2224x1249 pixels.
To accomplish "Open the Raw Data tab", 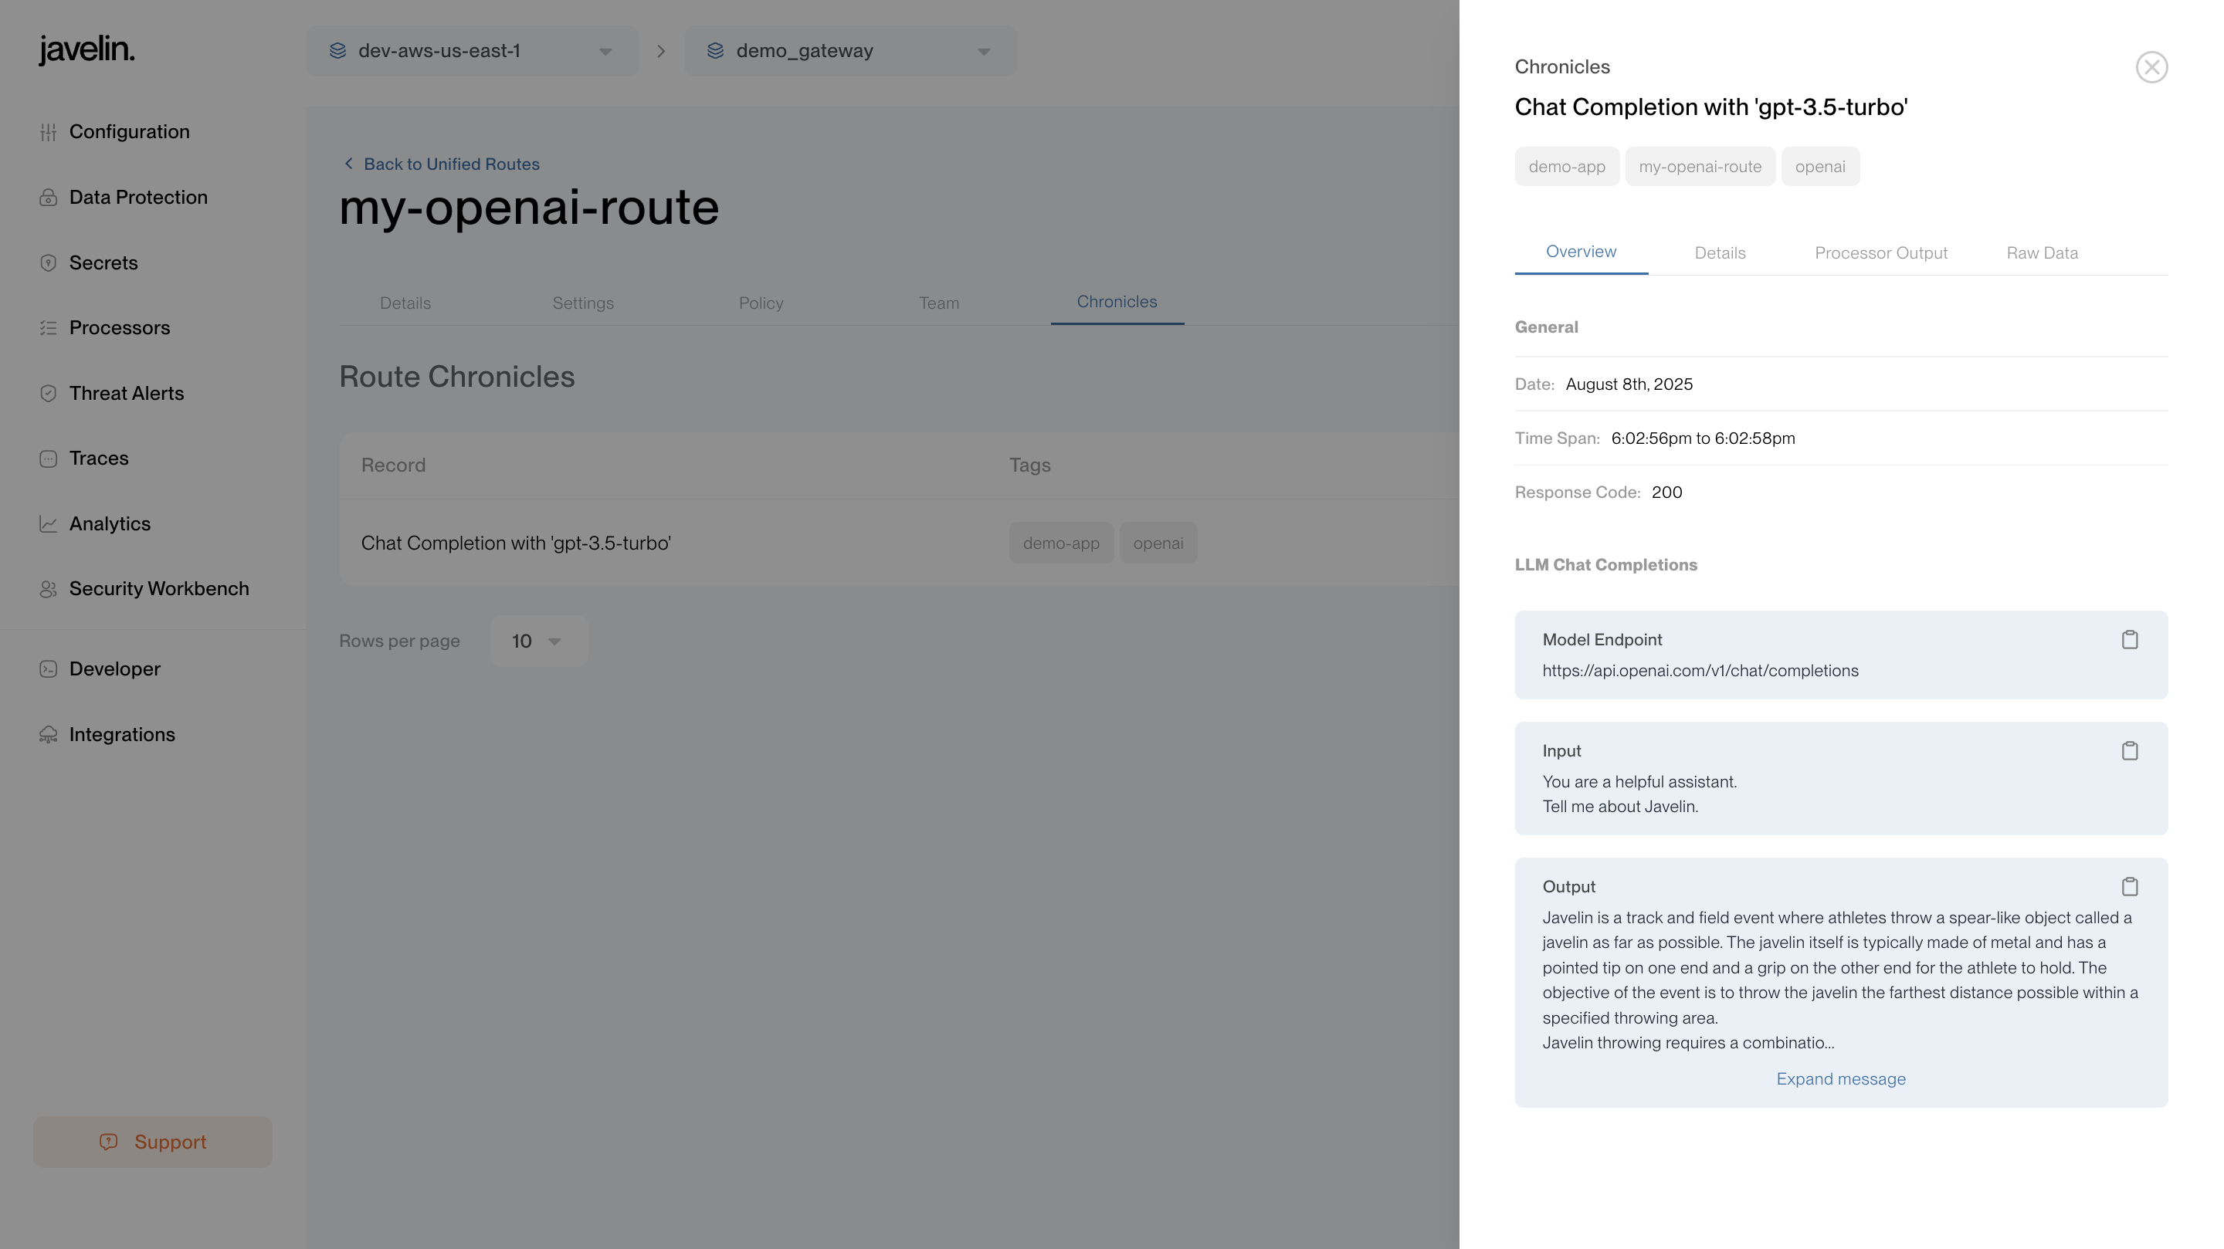I will coord(2042,253).
